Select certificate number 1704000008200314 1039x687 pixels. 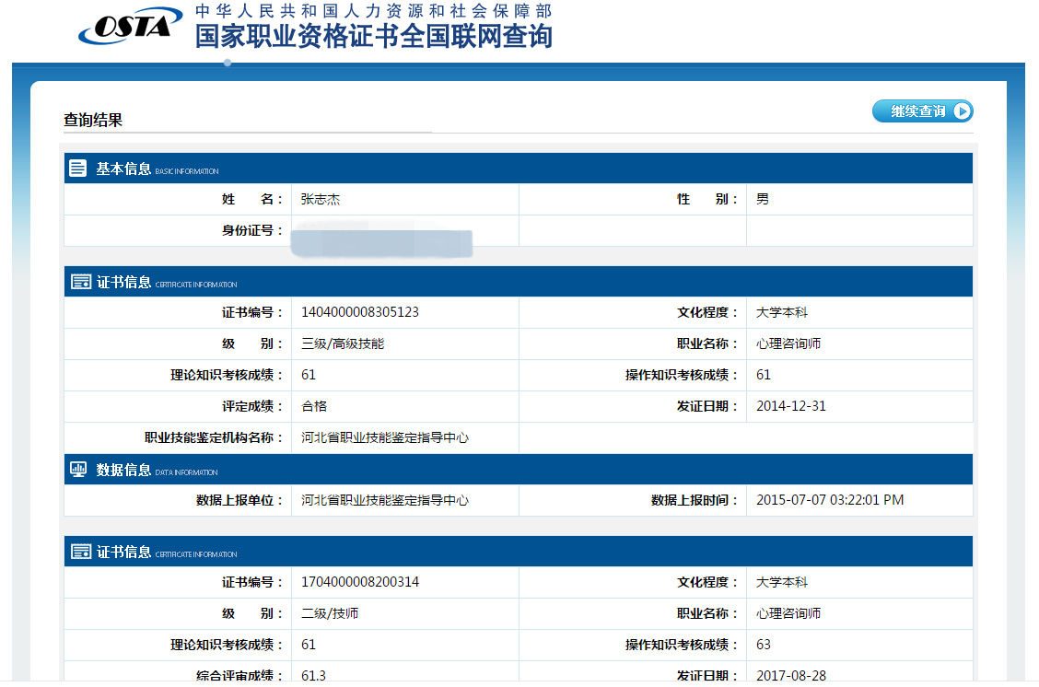coord(360,582)
